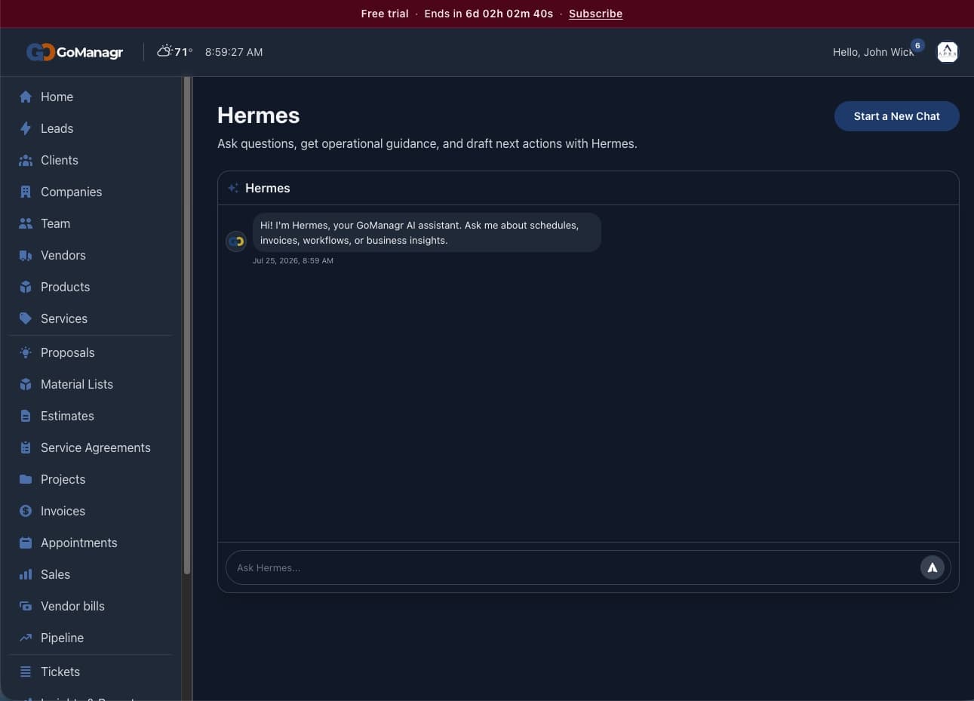
Task: Go to Tickets
Action: coord(91,672)
